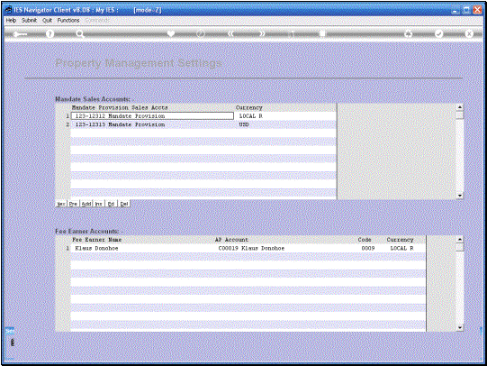487x366 pixels.
Task: Click the Pre button under Mandate grid
Action: click(73, 204)
